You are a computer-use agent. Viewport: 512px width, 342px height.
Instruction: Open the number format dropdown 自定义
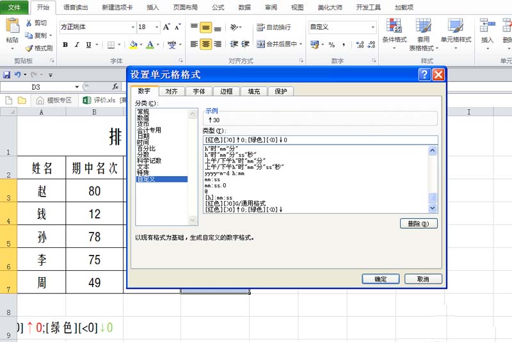(x=372, y=27)
